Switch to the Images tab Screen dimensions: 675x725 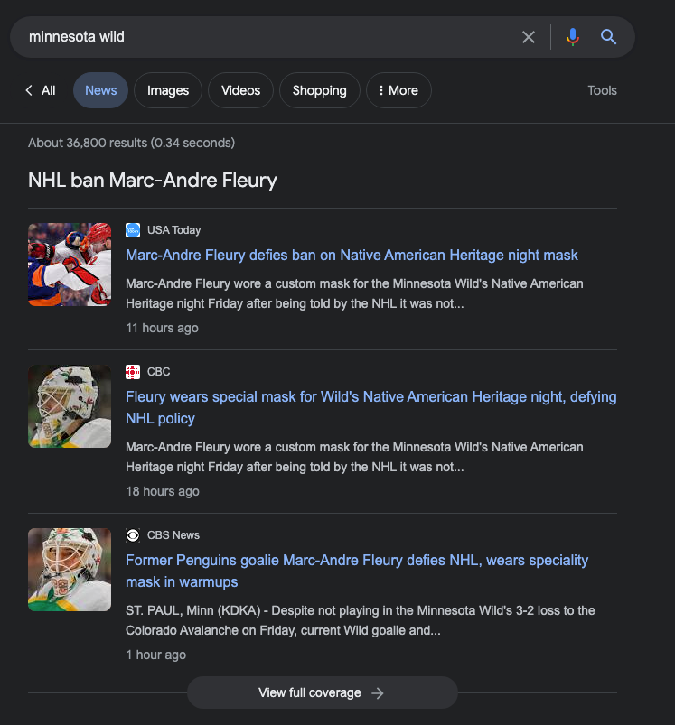(x=168, y=90)
